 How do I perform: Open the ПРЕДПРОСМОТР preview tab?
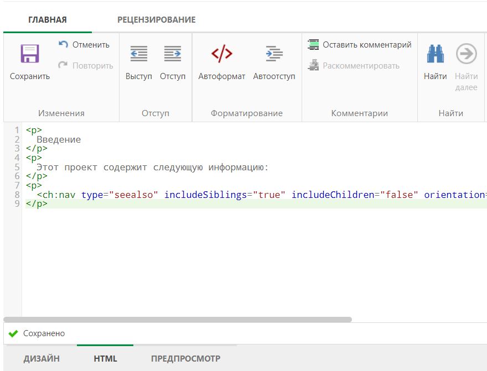186,358
